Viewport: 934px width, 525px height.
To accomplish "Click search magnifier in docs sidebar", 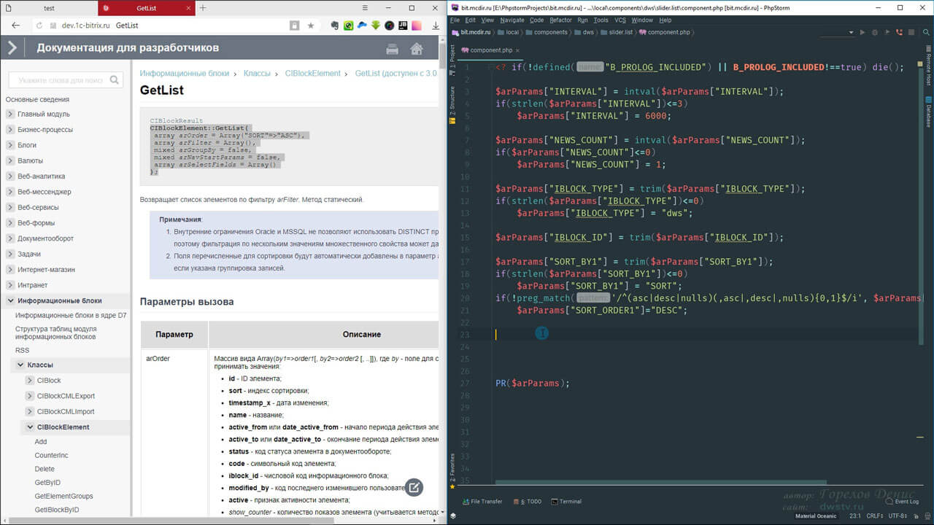I will [x=115, y=80].
